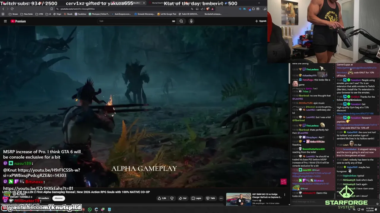Click the Takk thanks button

pos(210,198)
